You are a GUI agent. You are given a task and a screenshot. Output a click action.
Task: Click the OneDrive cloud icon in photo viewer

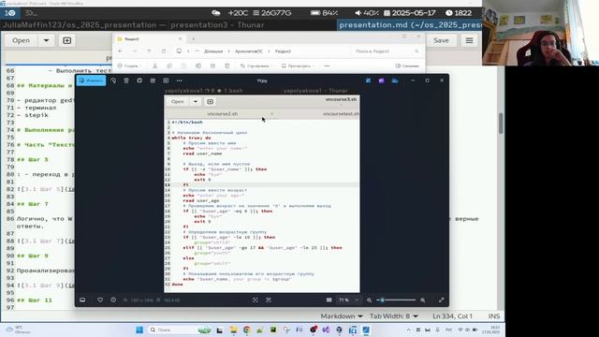click(395, 81)
